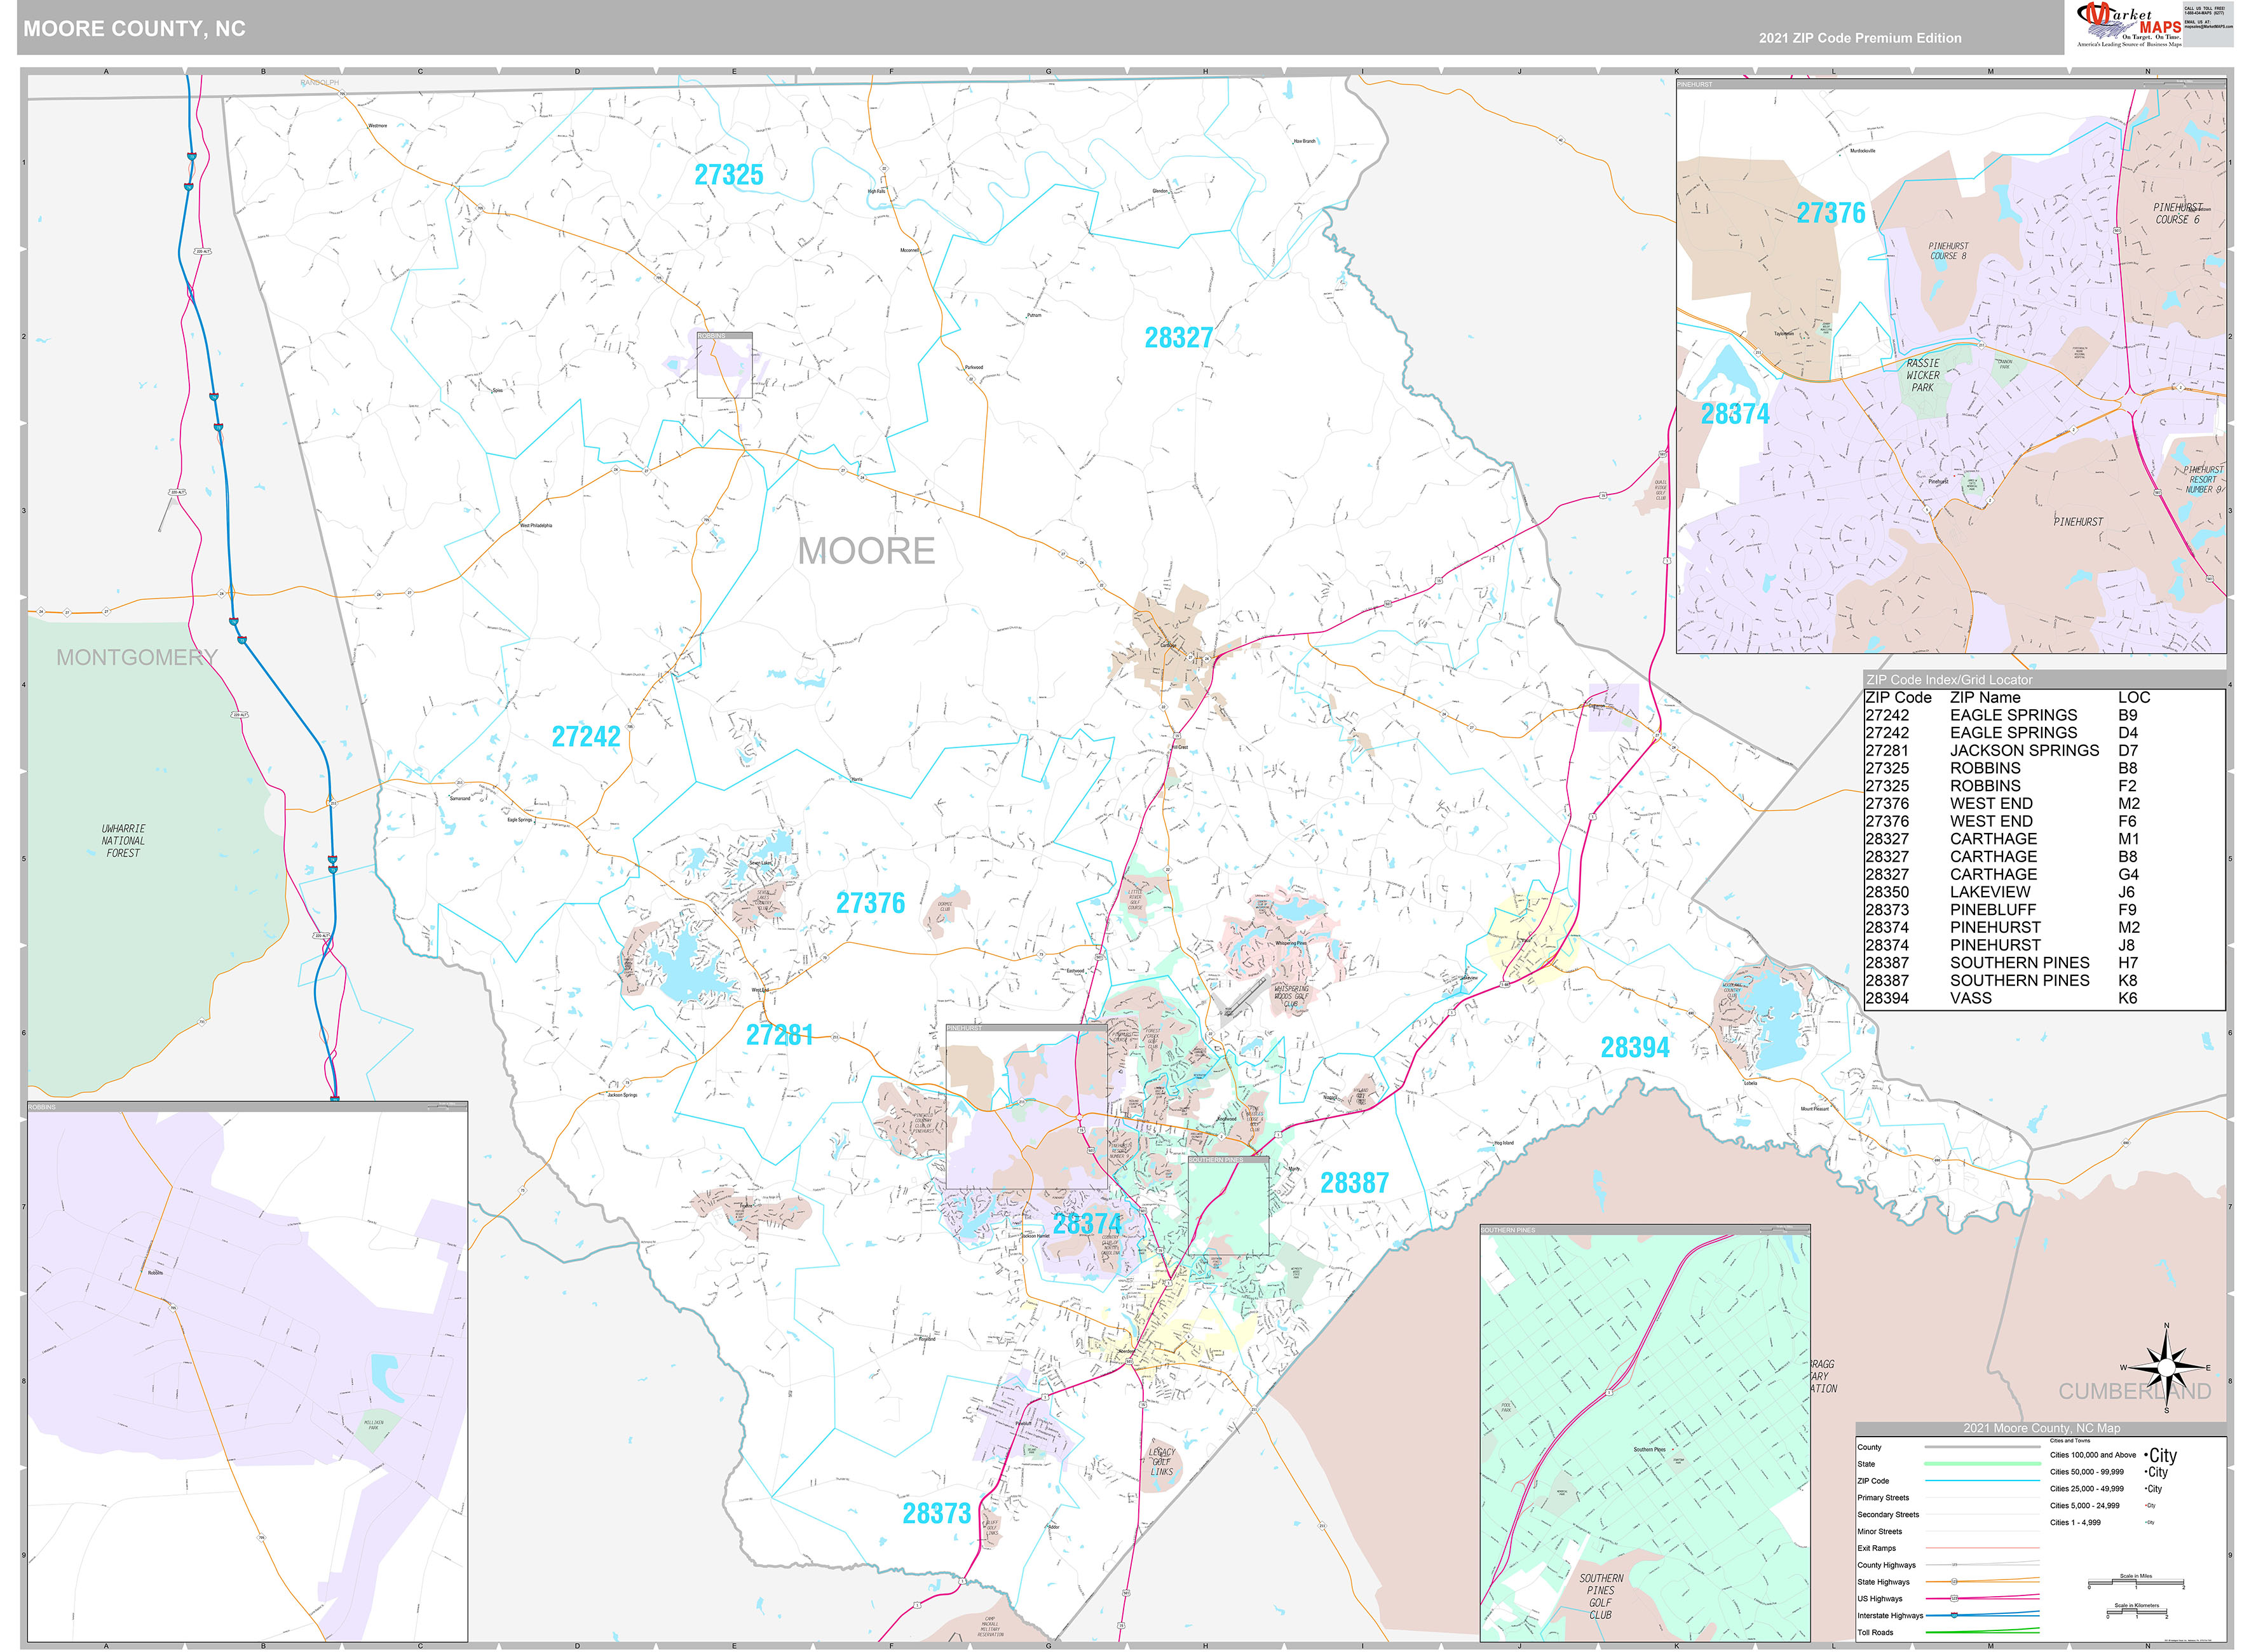Click the green State line sample in legend
Viewport: 2249px width, 1652px height.
[x=1982, y=1464]
